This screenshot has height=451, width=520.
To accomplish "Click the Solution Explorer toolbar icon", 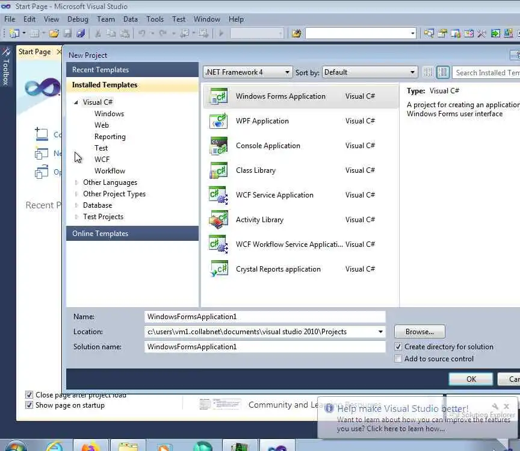I will [429, 33].
